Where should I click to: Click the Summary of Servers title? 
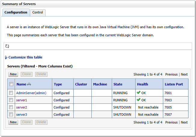[x=19, y=4]
